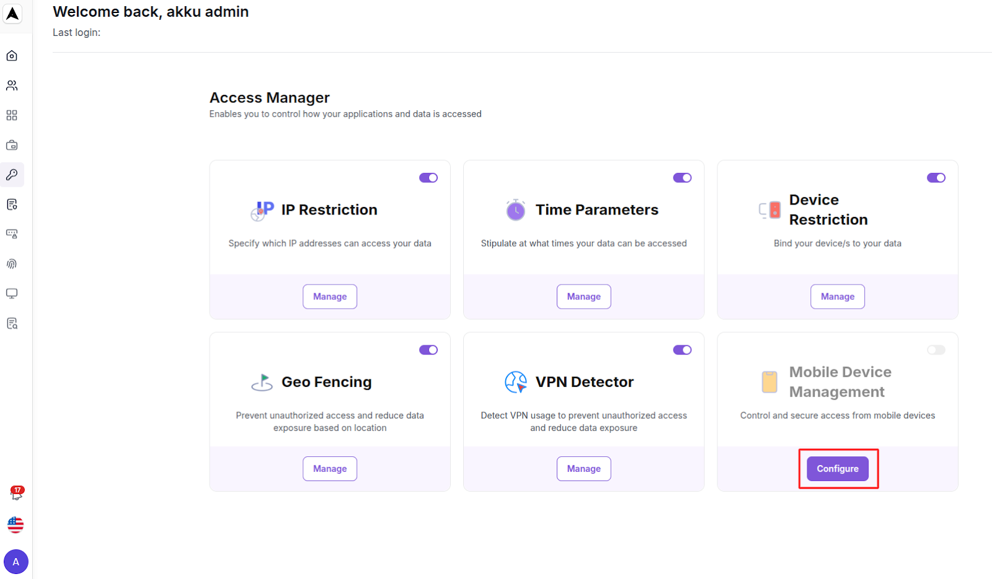The image size is (992, 579).
Task: Open the fingerprint authentication icon
Action: click(x=11, y=263)
